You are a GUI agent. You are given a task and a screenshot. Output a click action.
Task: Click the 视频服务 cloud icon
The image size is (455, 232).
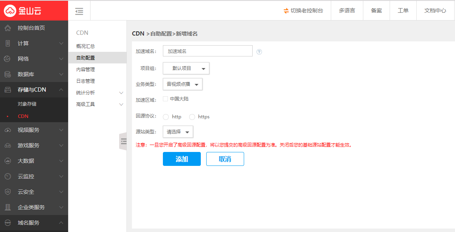coord(8,130)
